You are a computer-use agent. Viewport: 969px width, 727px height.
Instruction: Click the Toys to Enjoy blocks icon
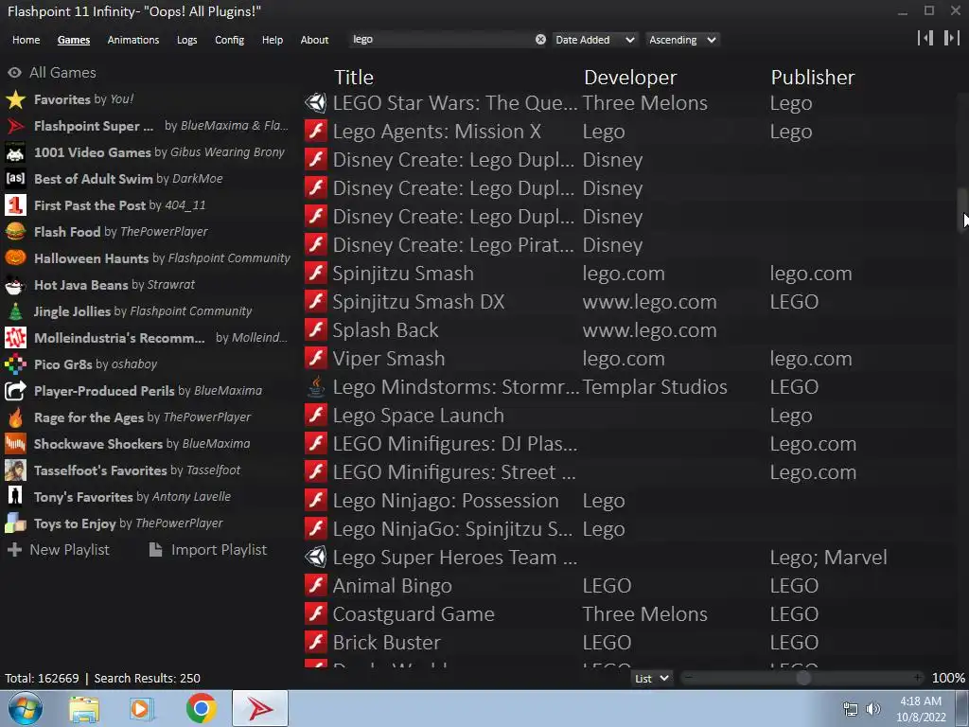click(x=15, y=523)
